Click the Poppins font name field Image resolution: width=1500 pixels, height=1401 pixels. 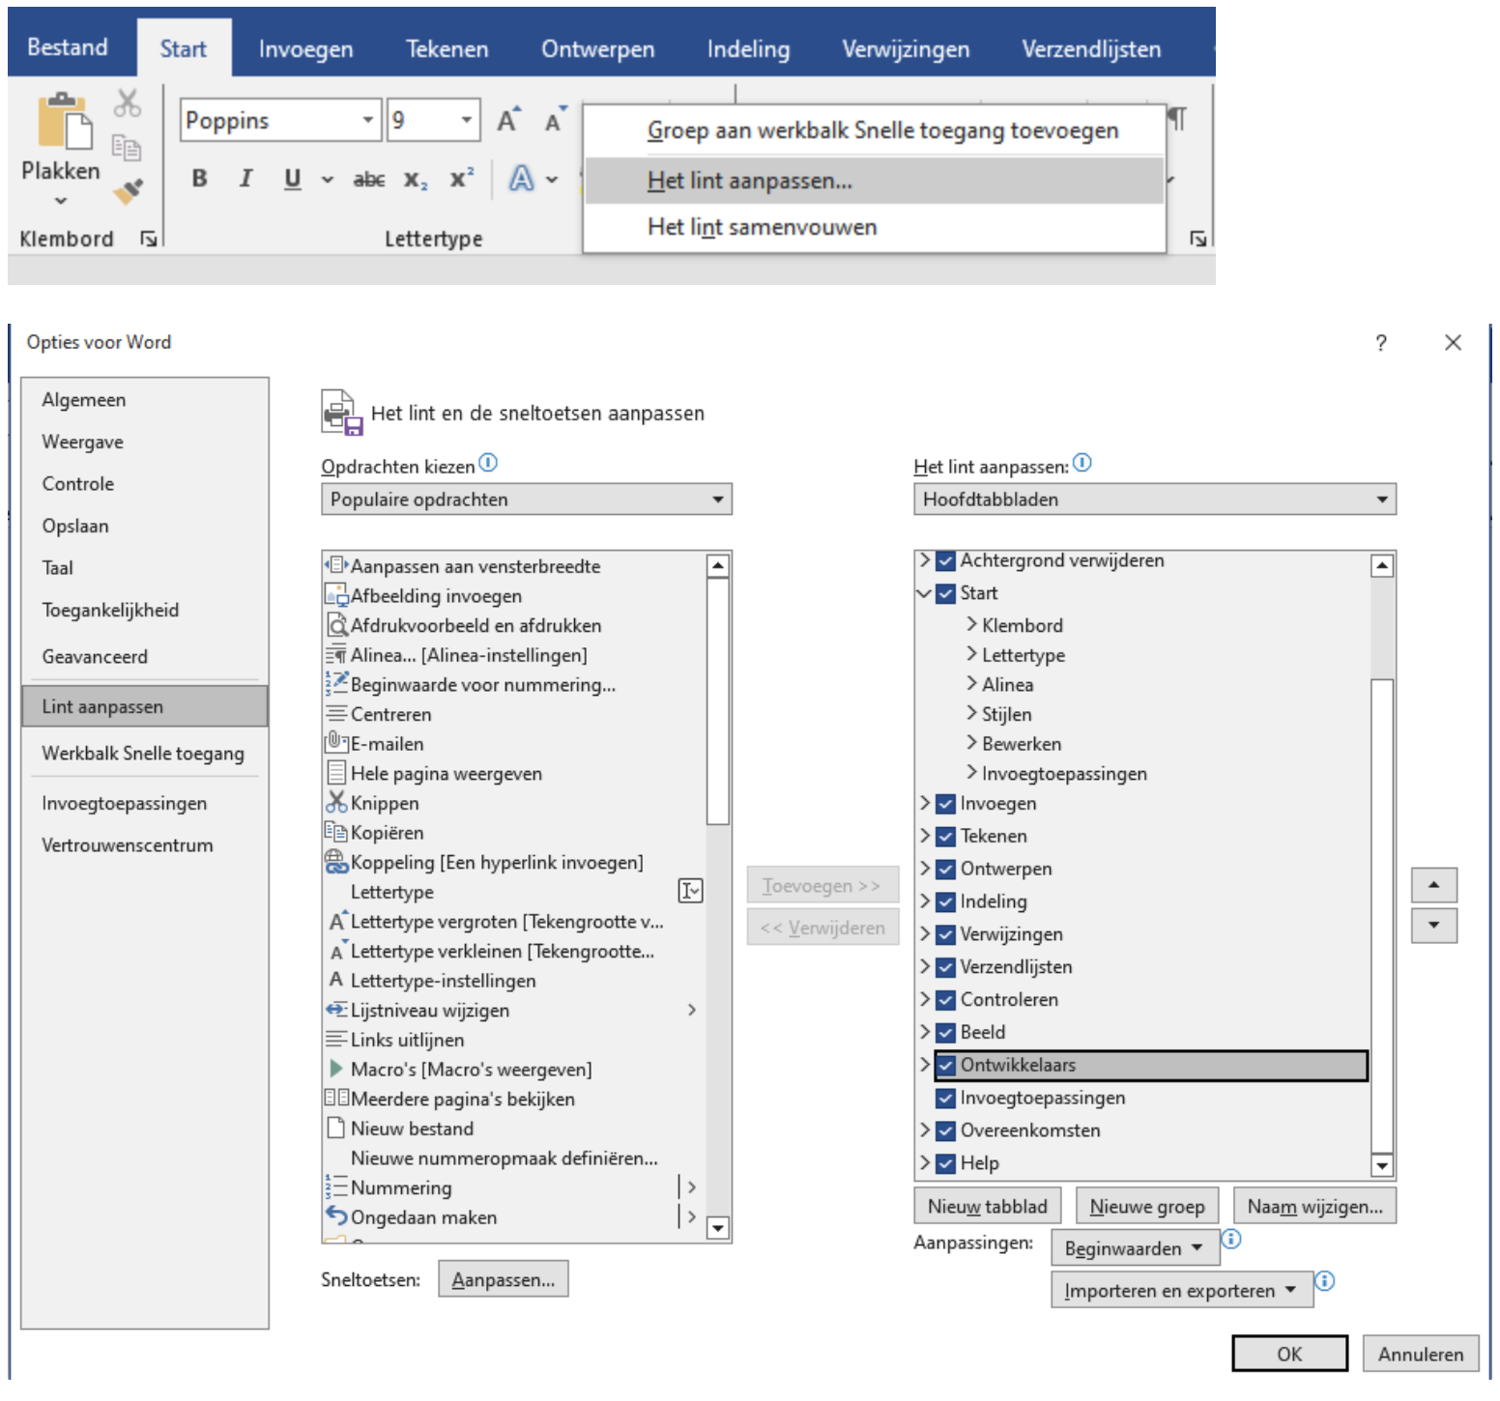(270, 121)
